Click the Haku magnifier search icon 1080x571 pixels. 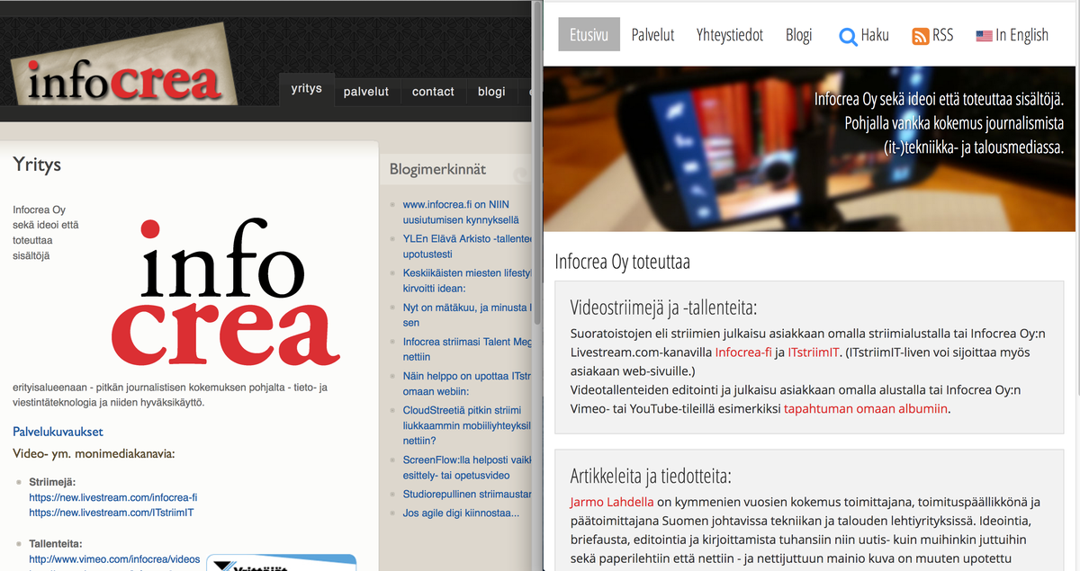pyautogui.click(x=848, y=36)
